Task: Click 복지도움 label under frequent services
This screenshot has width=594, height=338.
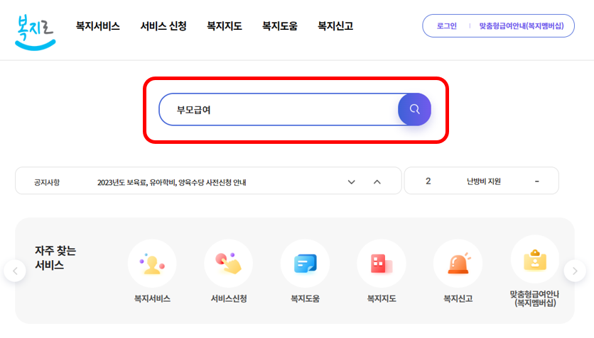Action: 306,299
